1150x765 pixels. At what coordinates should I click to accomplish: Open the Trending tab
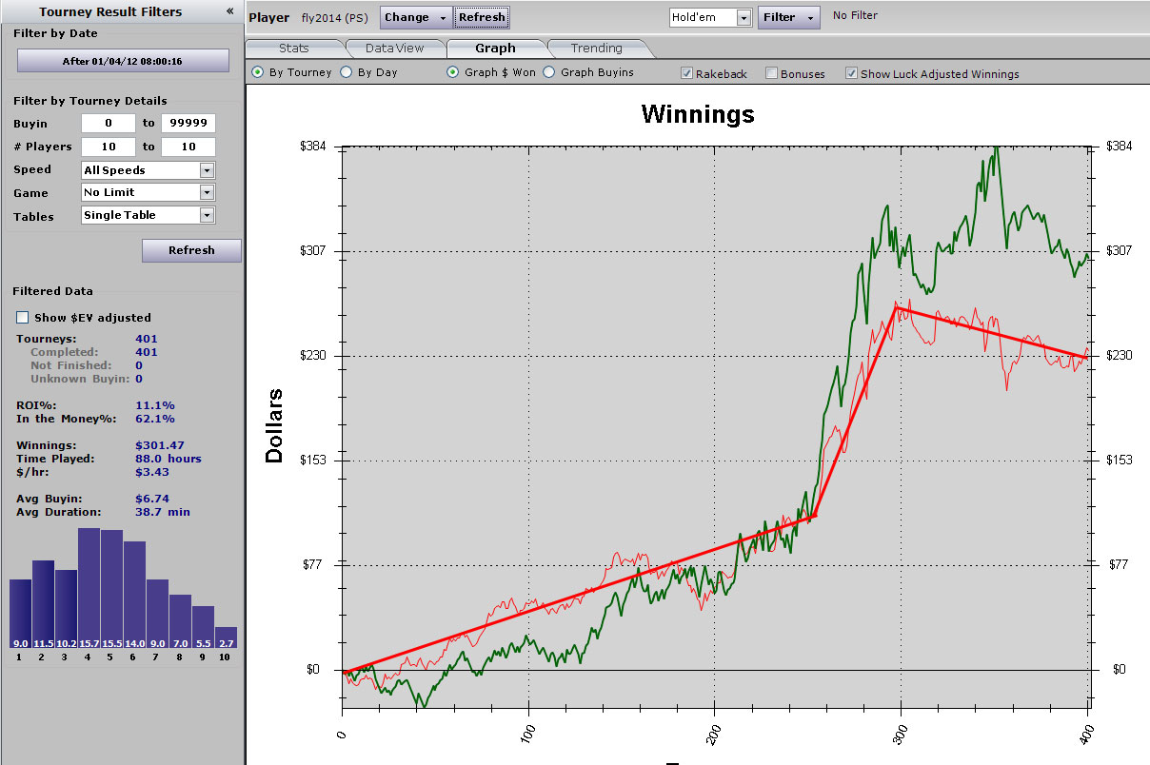596,49
